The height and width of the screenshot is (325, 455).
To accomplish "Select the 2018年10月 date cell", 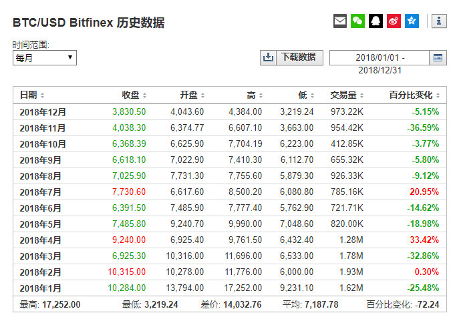I will (x=43, y=143).
